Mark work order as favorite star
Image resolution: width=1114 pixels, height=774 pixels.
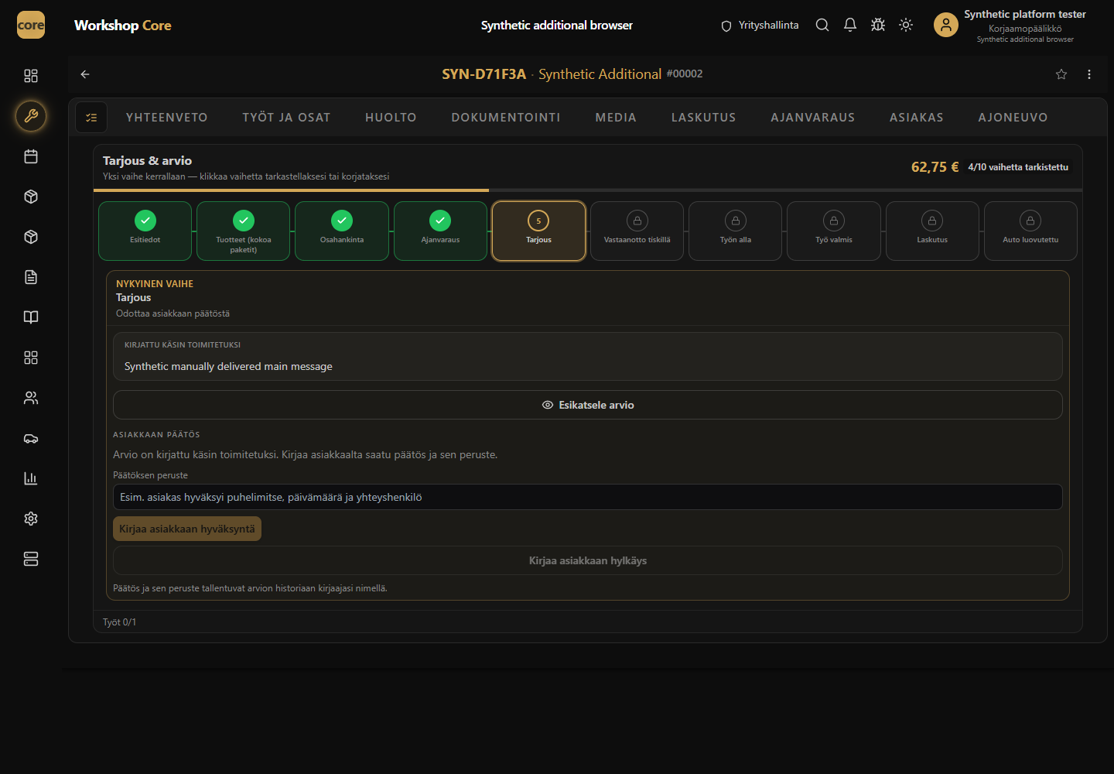click(x=1061, y=74)
